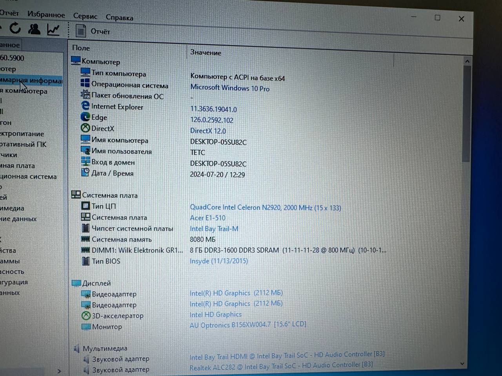Click the Refresh toolbar icon
This screenshot has width=502, height=376.
point(15,28)
